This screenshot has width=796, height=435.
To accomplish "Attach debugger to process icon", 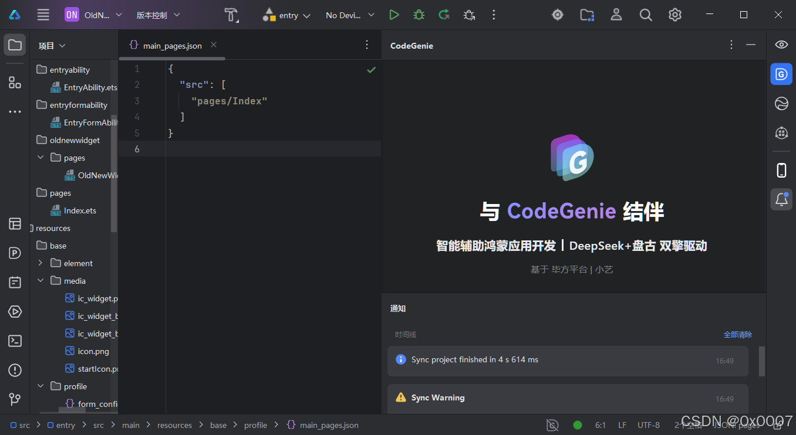I will 469,15.
